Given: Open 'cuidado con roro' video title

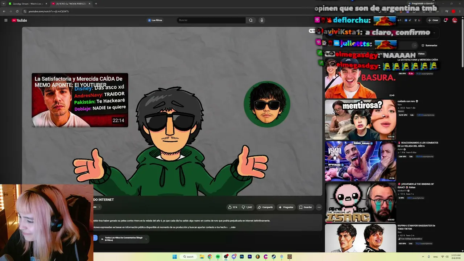Looking at the screenshot, I should [x=408, y=101].
